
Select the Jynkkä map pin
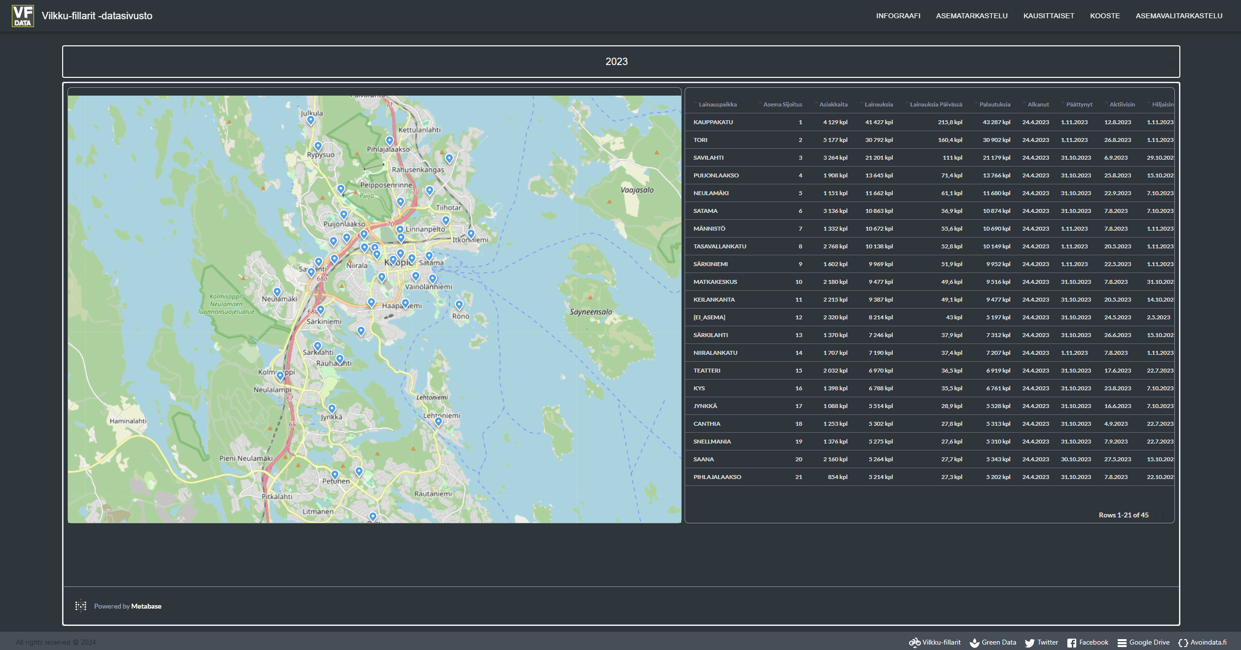coord(332,410)
